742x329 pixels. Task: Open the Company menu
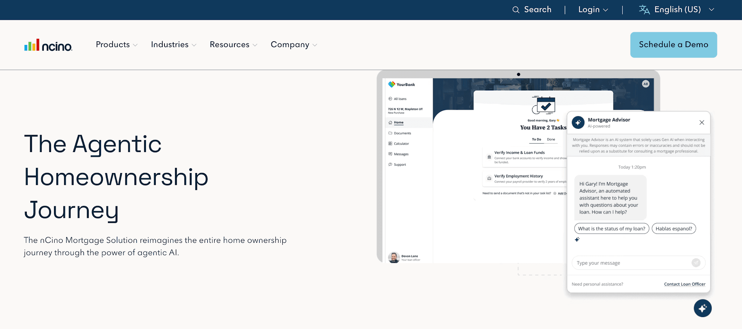294,45
